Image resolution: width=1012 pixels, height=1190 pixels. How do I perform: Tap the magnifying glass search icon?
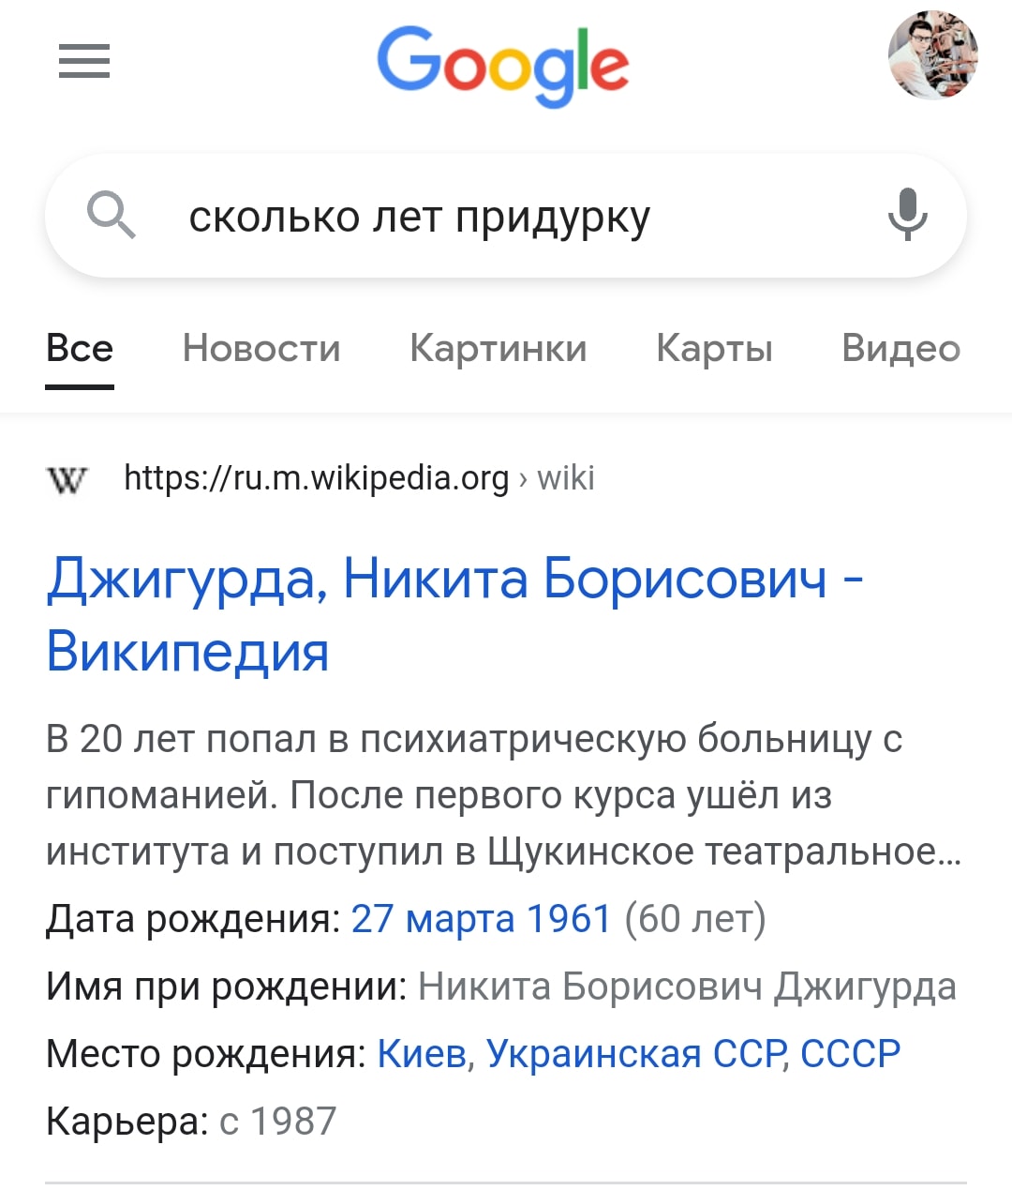112,216
